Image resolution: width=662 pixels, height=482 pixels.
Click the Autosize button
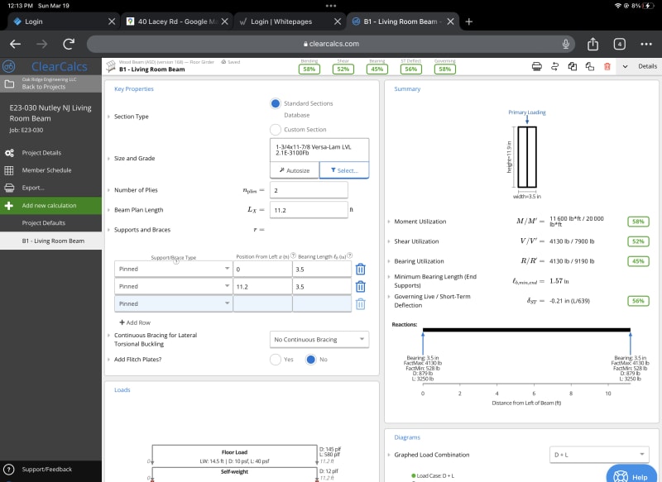tap(295, 170)
